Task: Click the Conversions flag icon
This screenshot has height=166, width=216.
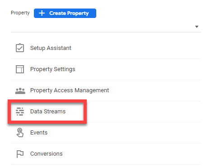Action: click(20, 154)
